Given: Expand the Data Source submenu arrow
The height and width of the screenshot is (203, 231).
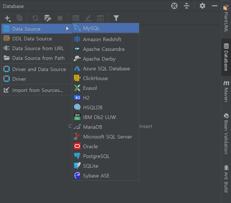Looking at the screenshot, I should 67,28.
